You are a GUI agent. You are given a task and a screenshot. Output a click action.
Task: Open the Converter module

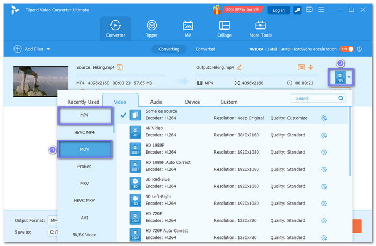tap(115, 28)
